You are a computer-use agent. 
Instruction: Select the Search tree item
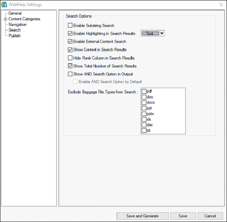tap(14, 30)
